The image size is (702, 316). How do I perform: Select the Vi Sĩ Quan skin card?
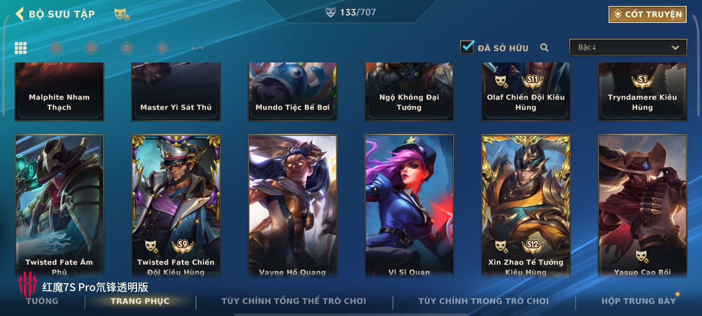409,206
